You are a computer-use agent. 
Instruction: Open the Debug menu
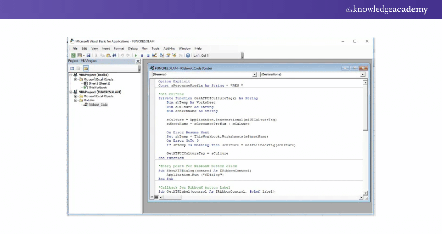pyautogui.click(x=133, y=48)
